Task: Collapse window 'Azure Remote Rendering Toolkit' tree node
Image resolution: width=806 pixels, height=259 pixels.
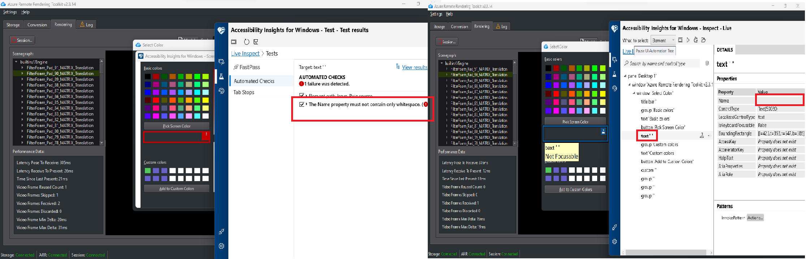Action: (x=630, y=85)
